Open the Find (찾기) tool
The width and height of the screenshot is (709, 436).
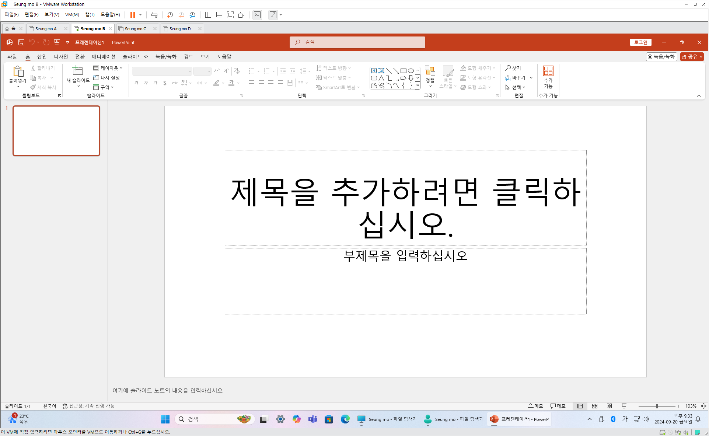coord(513,68)
